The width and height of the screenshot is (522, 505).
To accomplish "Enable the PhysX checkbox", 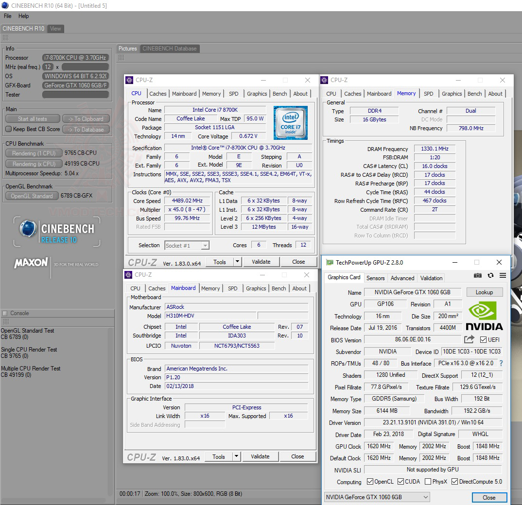I will (x=428, y=482).
